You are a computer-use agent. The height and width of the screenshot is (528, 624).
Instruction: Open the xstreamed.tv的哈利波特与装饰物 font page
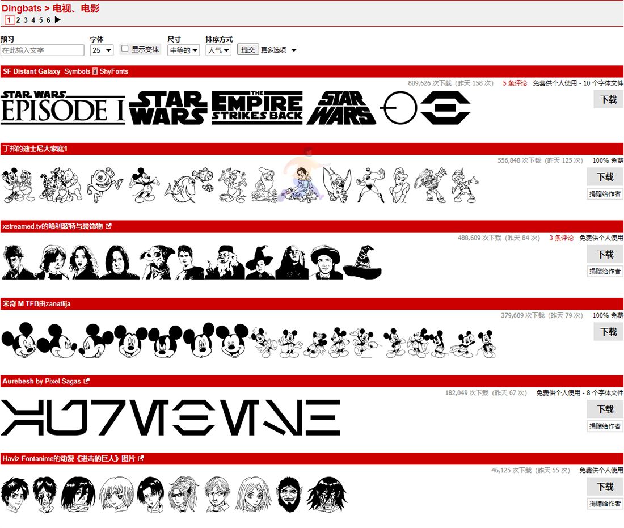pyautogui.click(x=53, y=226)
